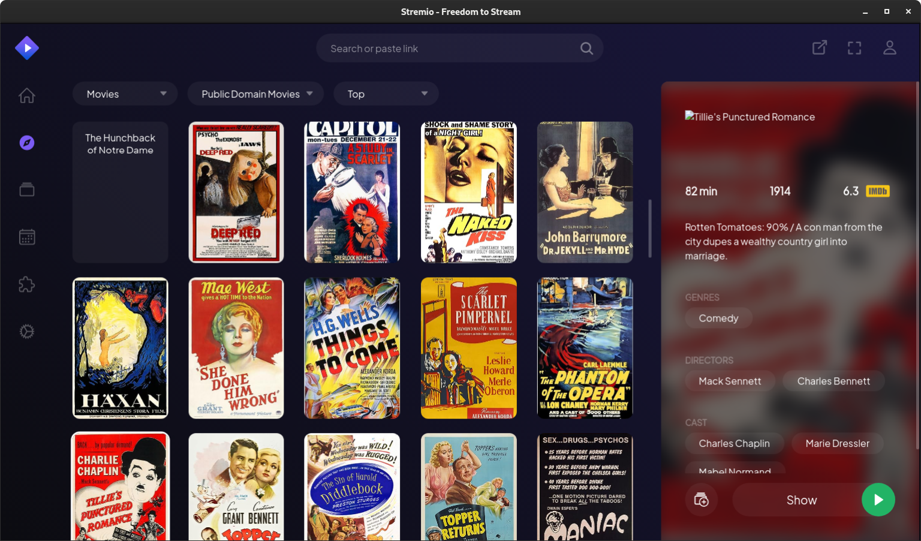Navigate to Home using the house icon
The image size is (921, 541).
click(26, 95)
